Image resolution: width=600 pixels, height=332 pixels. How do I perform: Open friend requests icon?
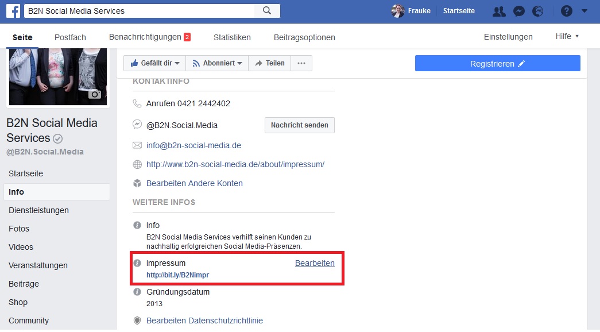tap(498, 11)
